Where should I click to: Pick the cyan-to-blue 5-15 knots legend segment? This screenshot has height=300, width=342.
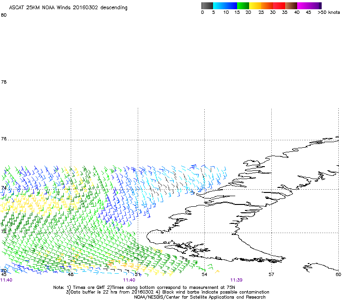point(225,6)
